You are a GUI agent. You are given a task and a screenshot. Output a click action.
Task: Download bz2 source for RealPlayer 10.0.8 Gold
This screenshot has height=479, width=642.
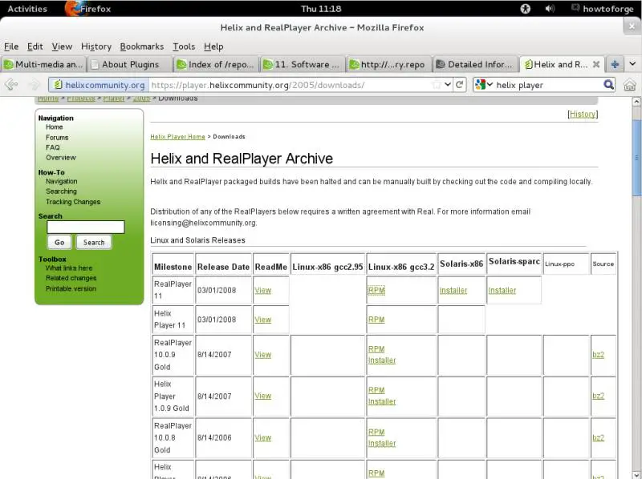[598, 437]
